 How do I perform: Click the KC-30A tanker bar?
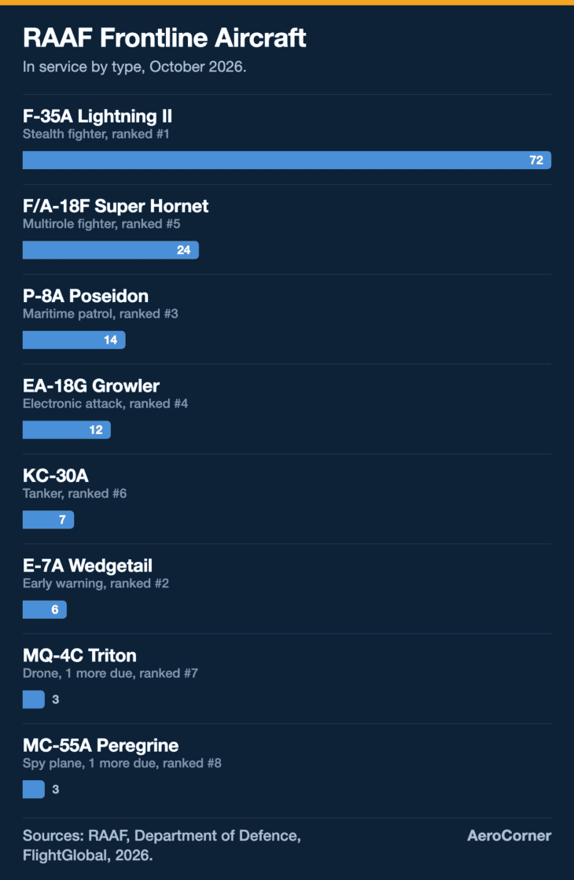[x=48, y=519]
